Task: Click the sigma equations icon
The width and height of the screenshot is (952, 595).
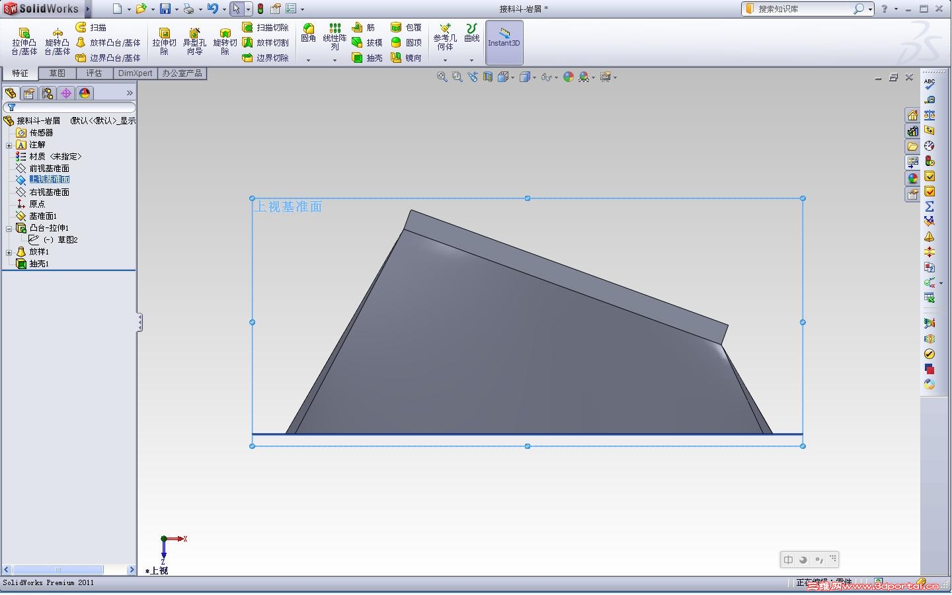Action: pos(930,206)
